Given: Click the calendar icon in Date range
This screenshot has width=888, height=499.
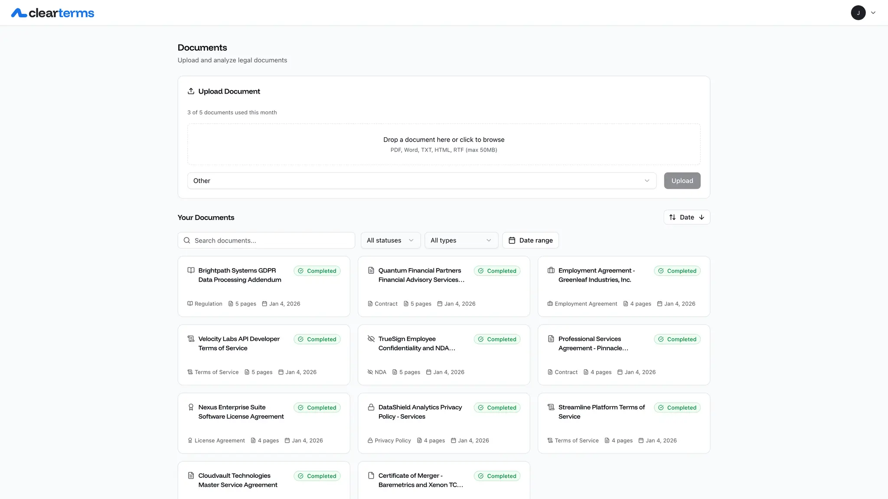Looking at the screenshot, I should pos(512,240).
